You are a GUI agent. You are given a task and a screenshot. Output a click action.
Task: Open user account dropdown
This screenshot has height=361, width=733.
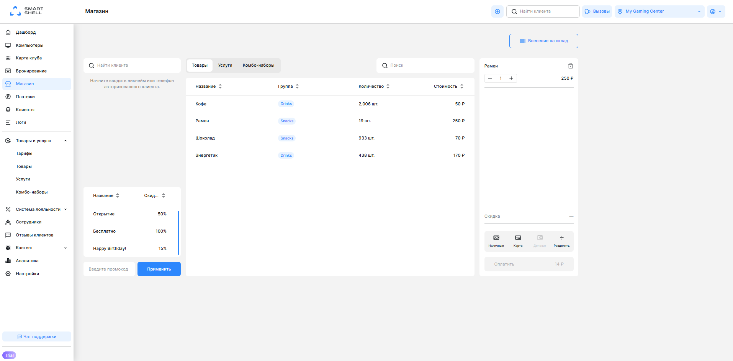click(x=716, y=11)
